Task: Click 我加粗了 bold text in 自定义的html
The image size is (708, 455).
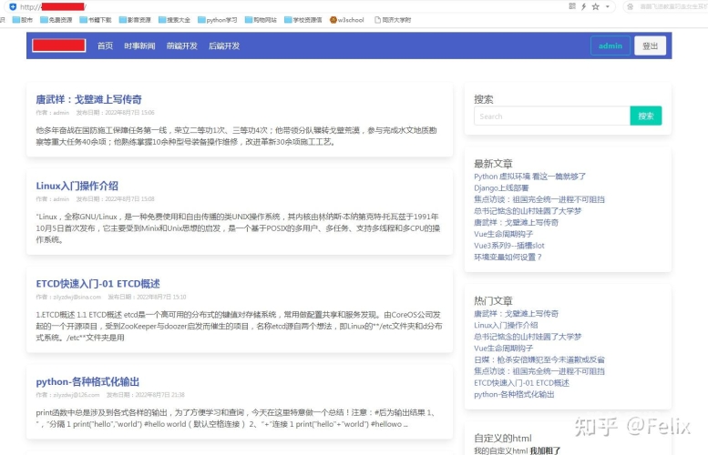Action: (545, 450)
